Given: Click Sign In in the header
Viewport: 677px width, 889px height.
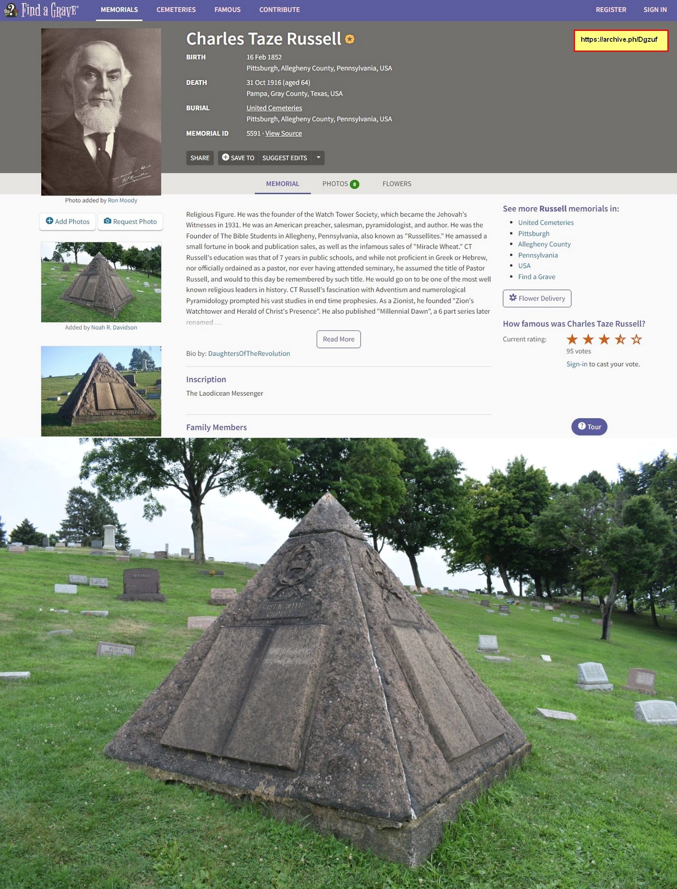Looking at the screenshot, I should pos(655,10).
